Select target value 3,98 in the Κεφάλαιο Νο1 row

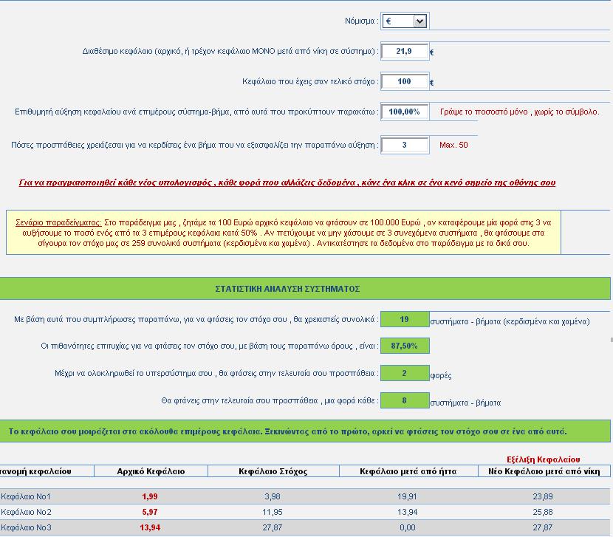tap(273, 496)
